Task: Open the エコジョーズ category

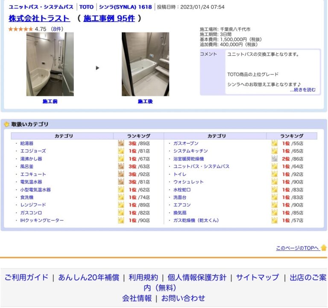Action: pos(33,151)
